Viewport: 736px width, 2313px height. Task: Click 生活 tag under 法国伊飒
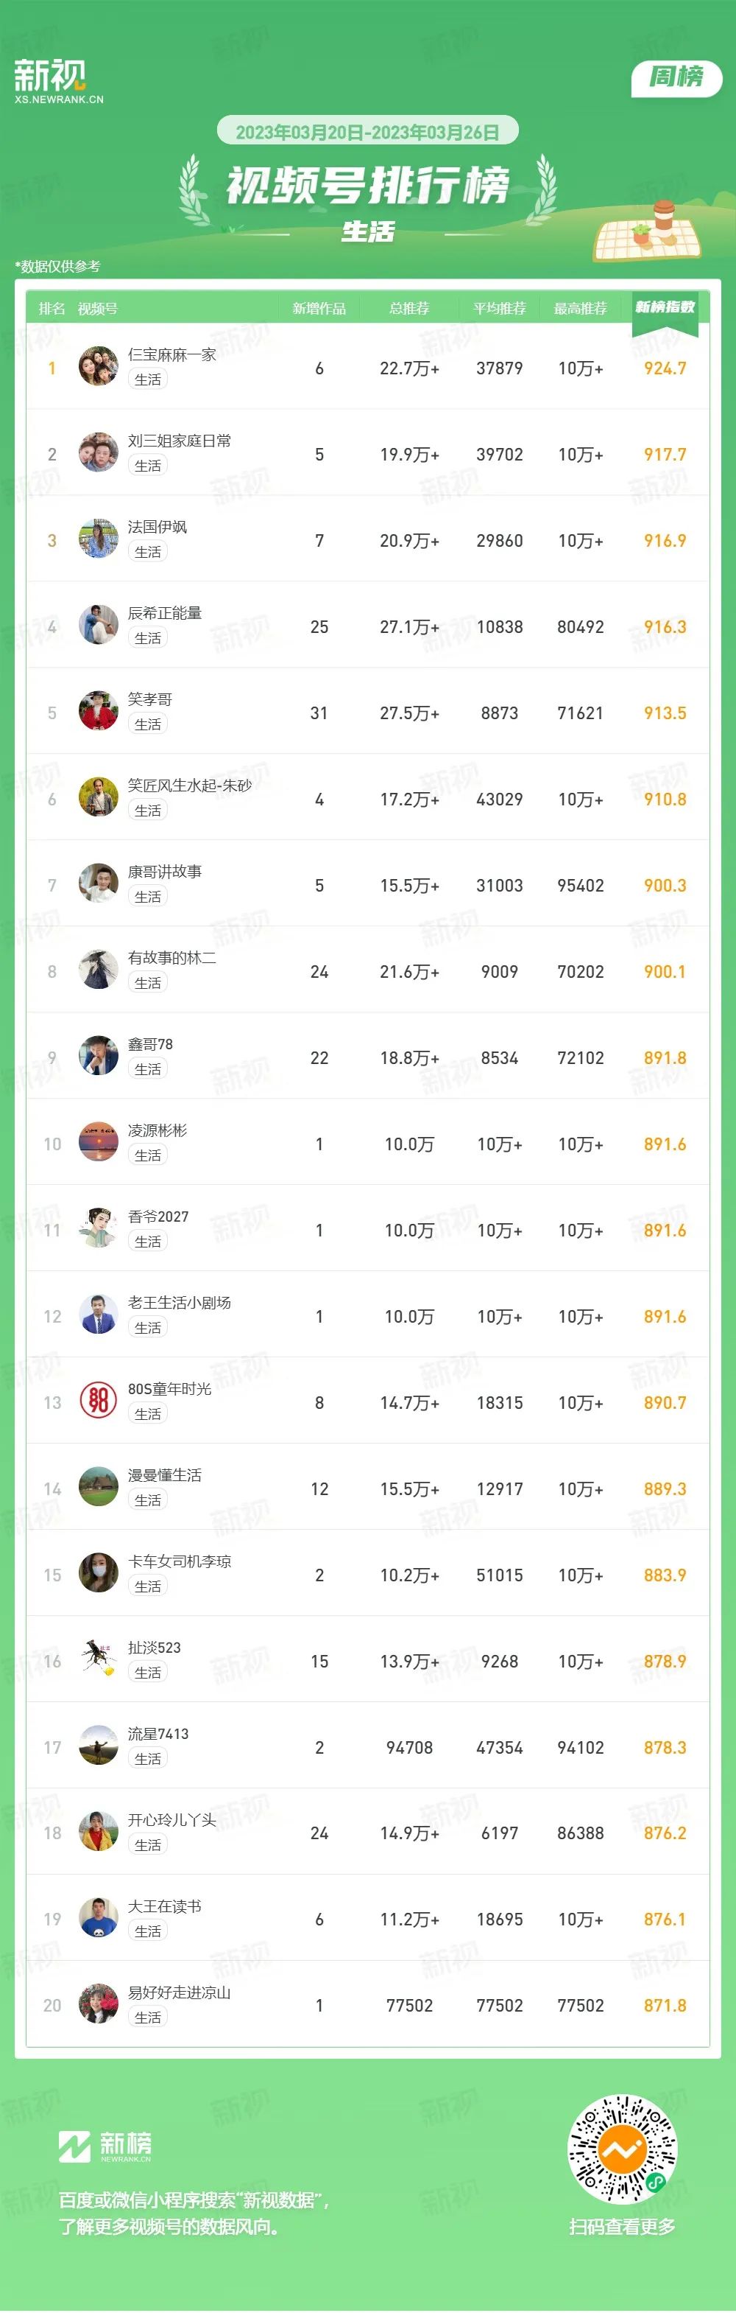148,552
